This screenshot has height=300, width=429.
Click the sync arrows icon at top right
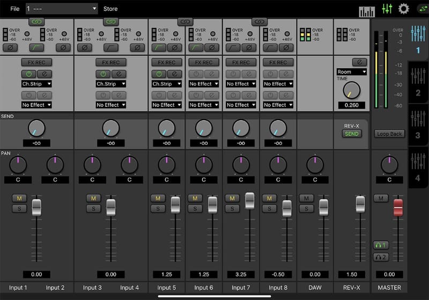tap(423, 9)
